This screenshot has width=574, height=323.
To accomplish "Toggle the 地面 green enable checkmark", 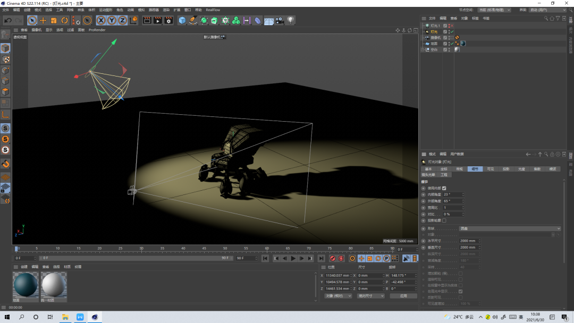I will (x=452, y=44).
